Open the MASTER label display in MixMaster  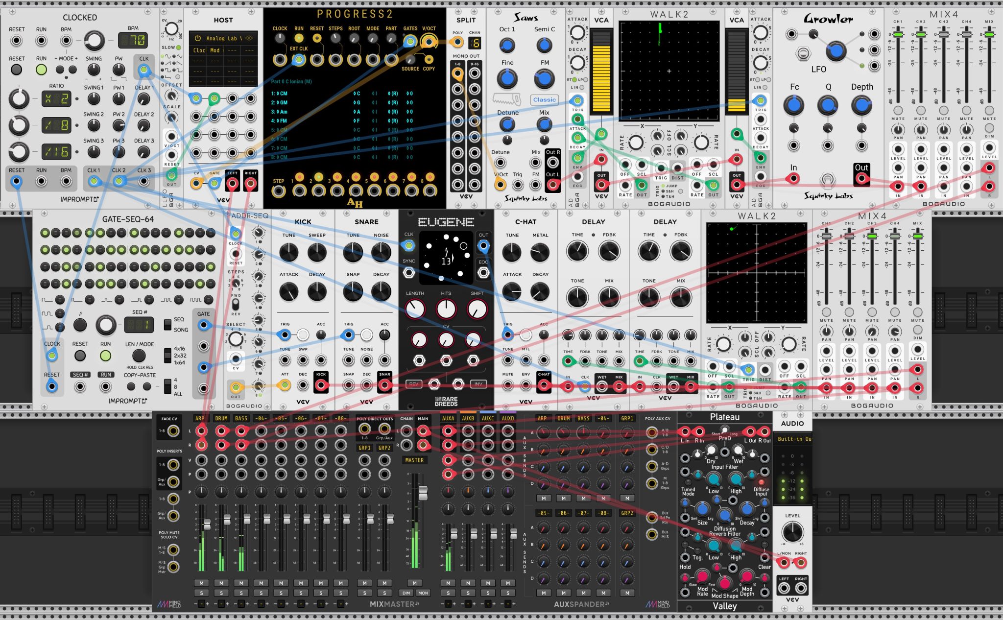click(x=414, y=460)
